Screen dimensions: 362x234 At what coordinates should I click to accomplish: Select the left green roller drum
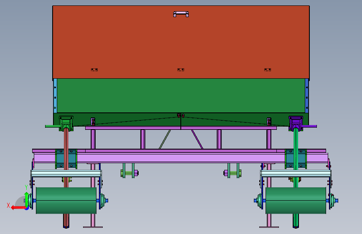coord(66,201)
